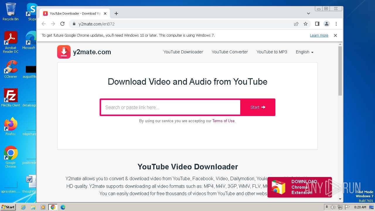Screen dimensions: 375x211
Task: Go forward using the browser forward arrow
Action: (53, 24)
